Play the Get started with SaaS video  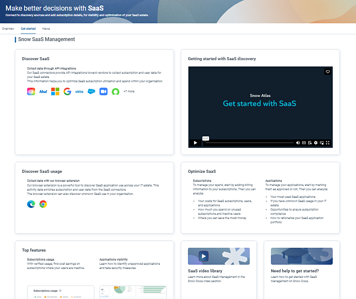pos(195,143)
